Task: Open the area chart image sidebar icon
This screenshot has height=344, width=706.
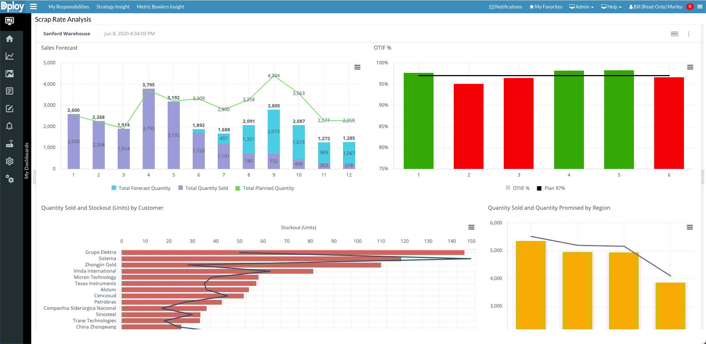Action: coord(10,74)
